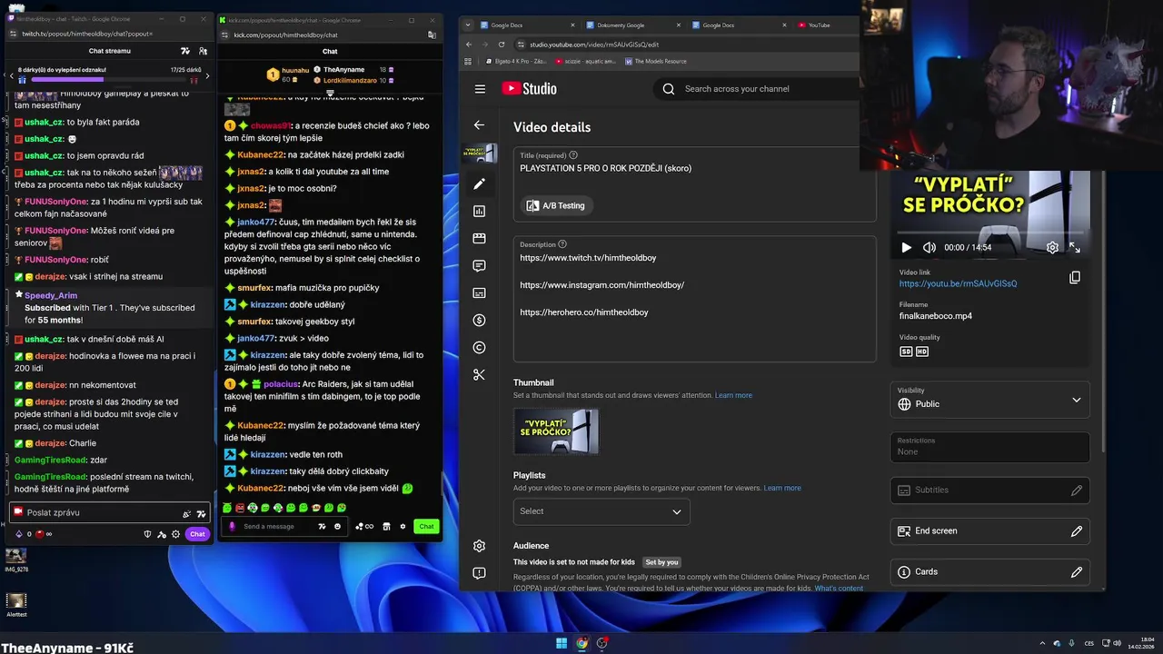Open Chrome from the Windows taskbar
This screenshot has height=654, width=1163.
581,644
